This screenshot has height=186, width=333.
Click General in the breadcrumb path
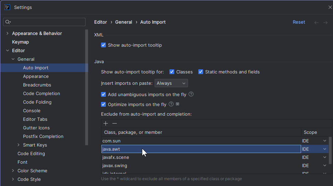pos(124,22)
